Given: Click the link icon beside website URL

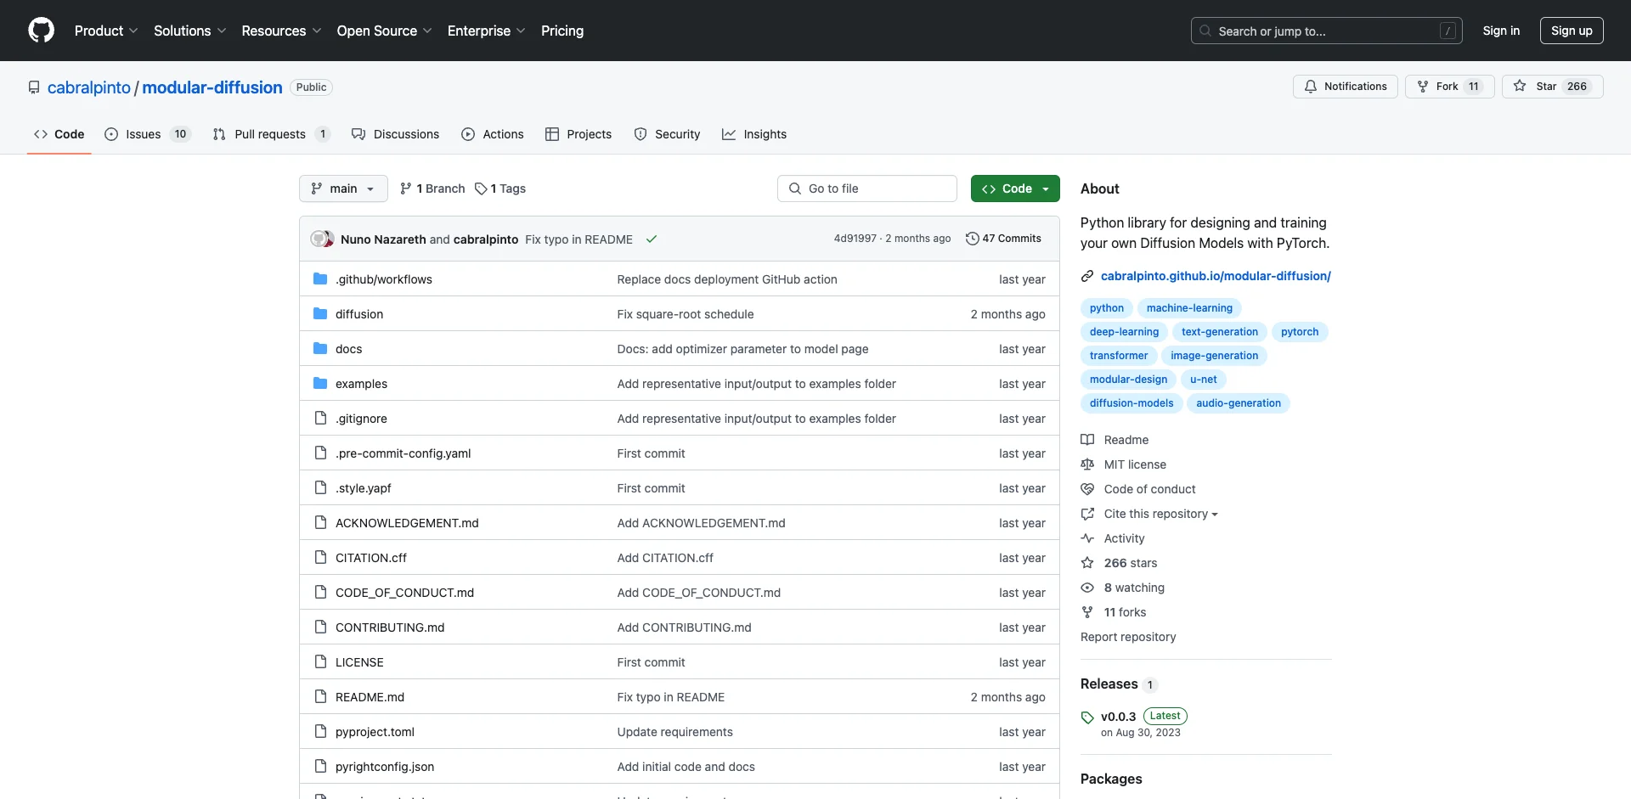Looking at the screenshot, I should [x=1087, y=276].
